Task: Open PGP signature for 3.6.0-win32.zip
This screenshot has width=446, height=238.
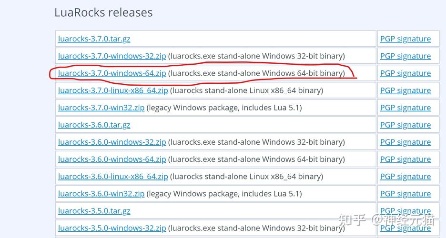Action: tap(405, 193)
